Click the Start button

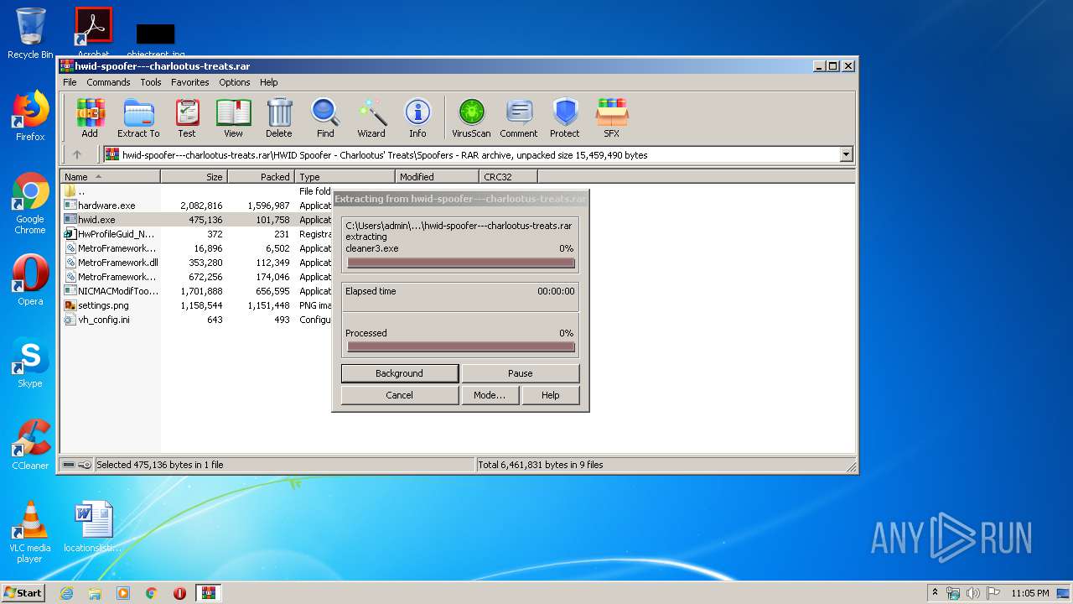coord(23,593)
